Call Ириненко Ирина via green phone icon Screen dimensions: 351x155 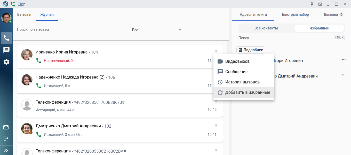pos(39,61)
